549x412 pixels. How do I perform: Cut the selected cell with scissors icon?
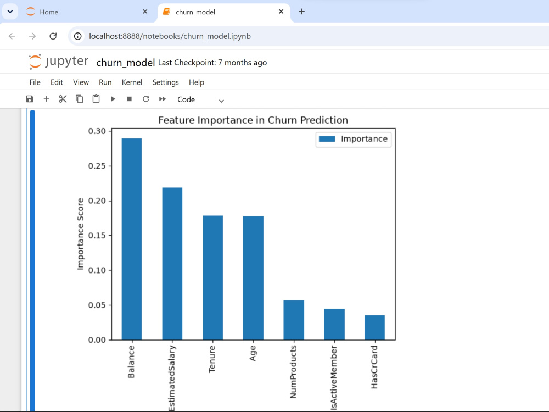tap(63, 99)
